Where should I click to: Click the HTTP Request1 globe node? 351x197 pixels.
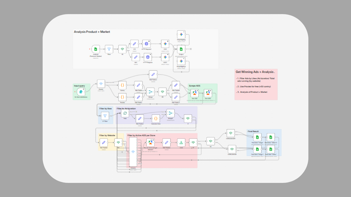(147, 44)
